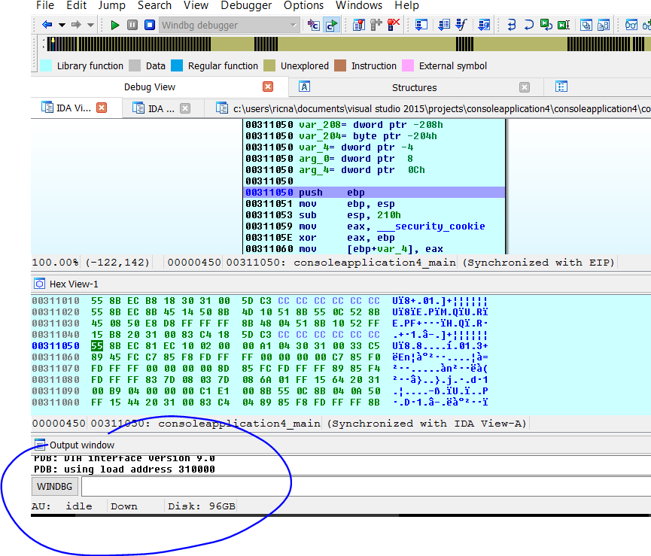Select the push ebp instruction line
Viewport: 651px width, 556px height.
pyautogui.click(x=374, y=193)
